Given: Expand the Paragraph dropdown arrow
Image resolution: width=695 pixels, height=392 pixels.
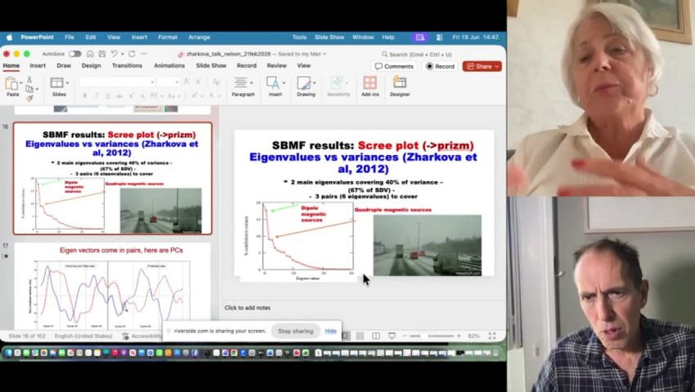Looking at the screenshot, I should click(252, 82).
